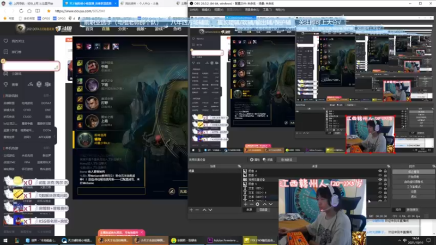
Task: Toggle lock on 图像 4 source
Action: [x=385, y=171]
